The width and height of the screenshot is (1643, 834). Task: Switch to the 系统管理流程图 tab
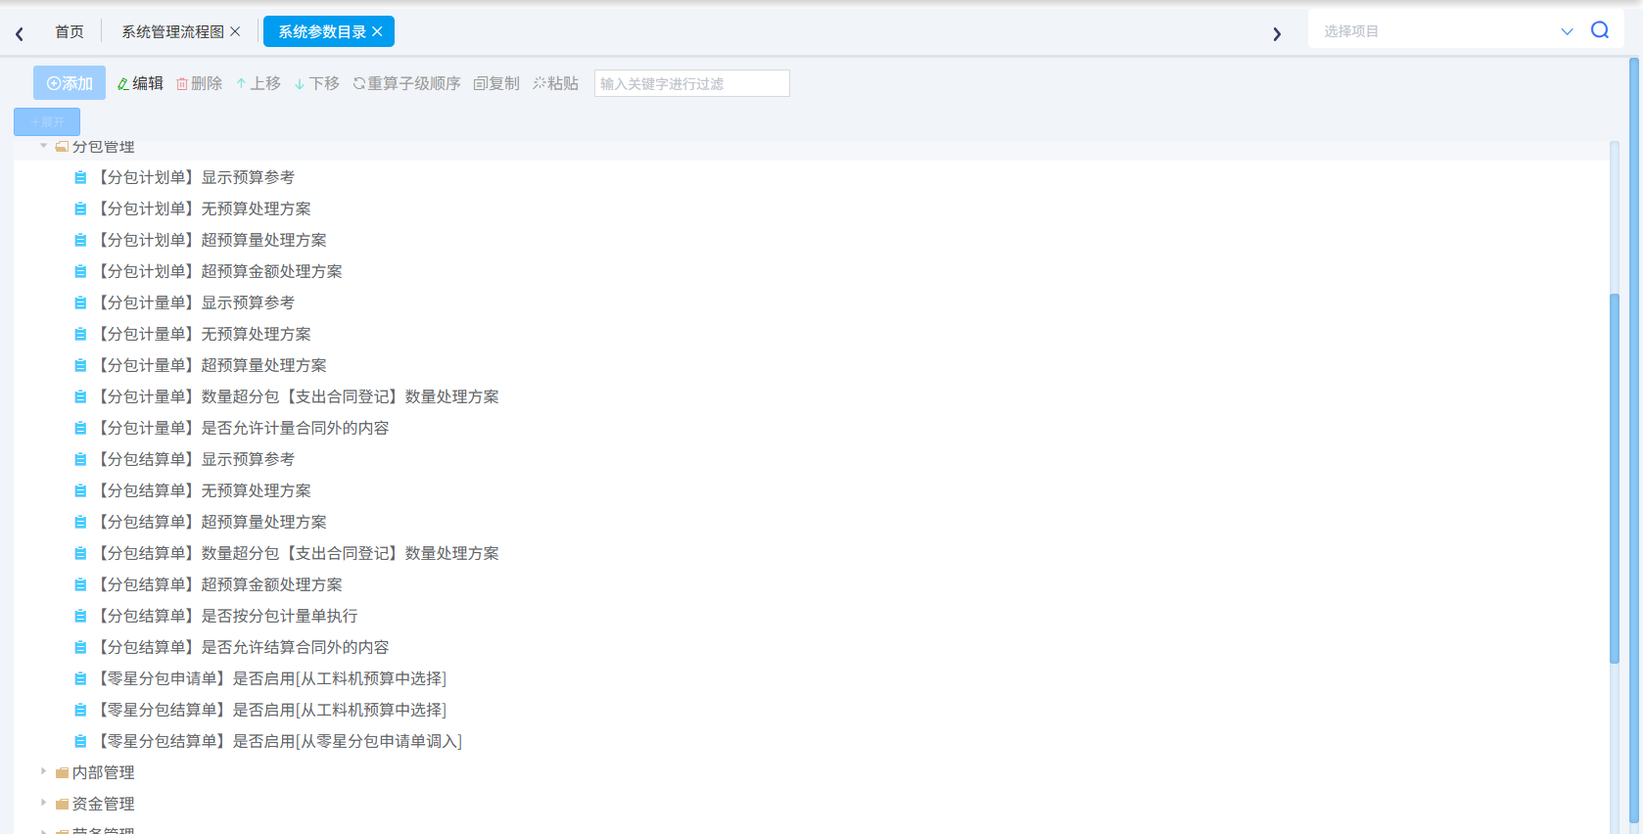172,31
